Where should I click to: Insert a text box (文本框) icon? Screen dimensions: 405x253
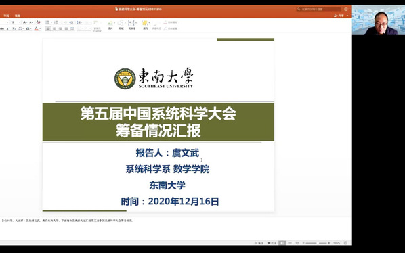(x=132, y=25)
